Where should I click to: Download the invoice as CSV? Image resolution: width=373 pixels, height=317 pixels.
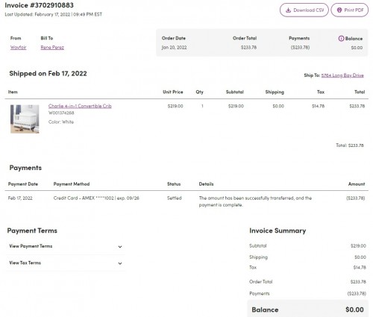(x=304, y=10)
